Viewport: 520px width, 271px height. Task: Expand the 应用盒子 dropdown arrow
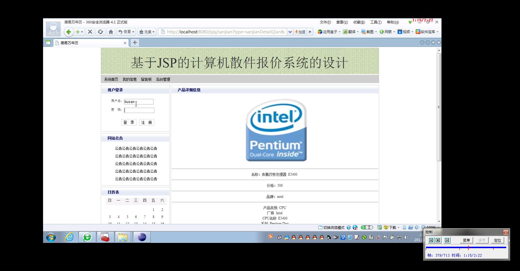tap(340, 32)
